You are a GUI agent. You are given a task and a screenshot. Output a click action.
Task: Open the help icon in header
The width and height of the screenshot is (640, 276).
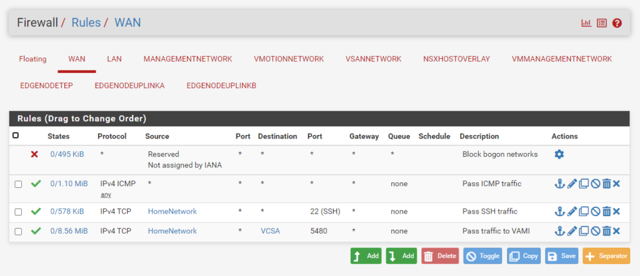coord(617,23)
